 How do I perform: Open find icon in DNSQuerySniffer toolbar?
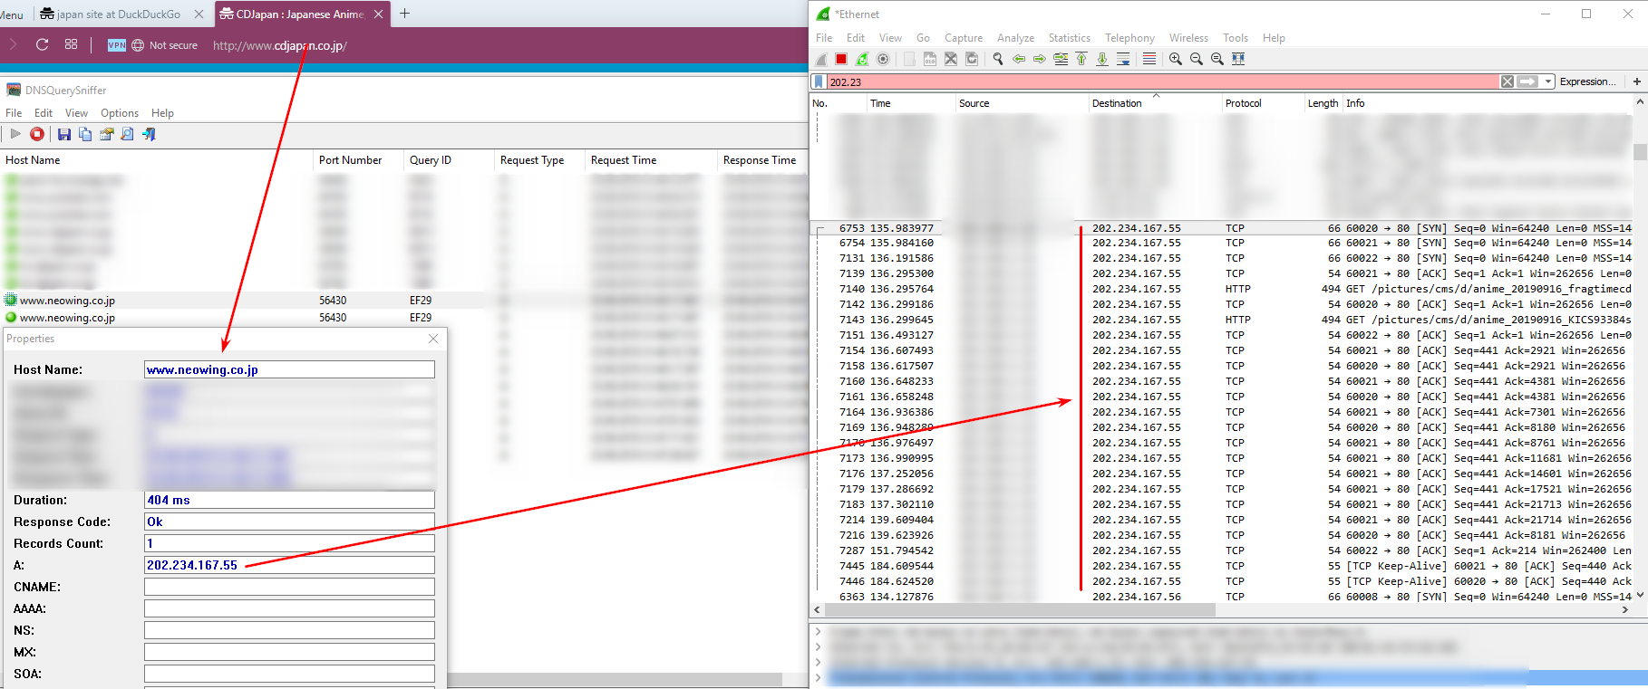(x=128, y=134)
